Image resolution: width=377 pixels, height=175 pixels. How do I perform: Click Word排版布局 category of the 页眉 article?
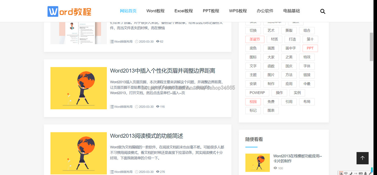click(123, 107)
